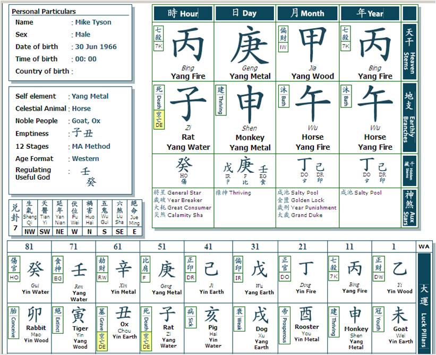Click the Sex value Male
This screenshot has height=355, width=436.
pos(83,35)
